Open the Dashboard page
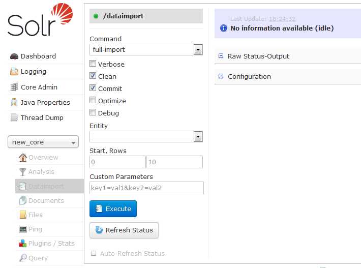The image size is (361, 268). pyautogui.click(x=38, y=56)
